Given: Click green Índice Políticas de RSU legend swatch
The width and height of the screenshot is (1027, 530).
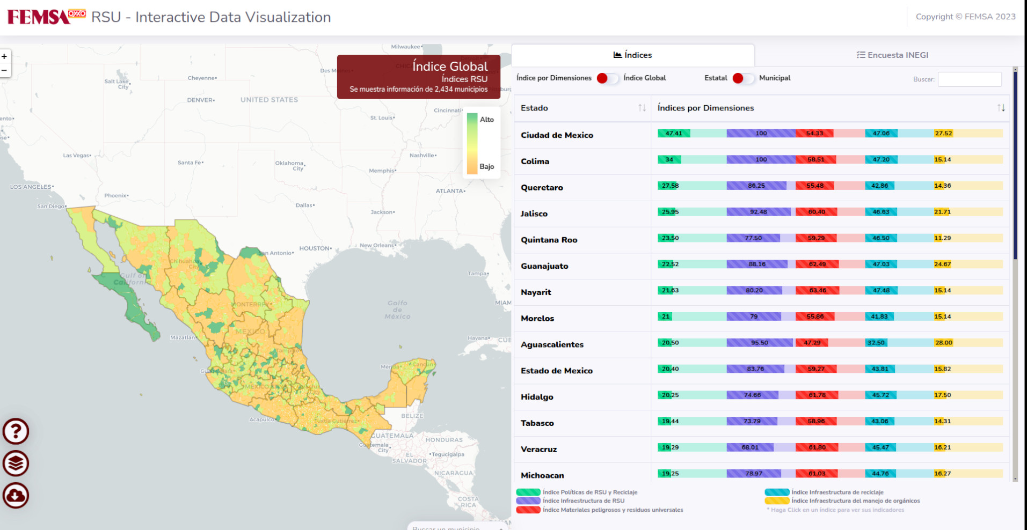Looking at the screenshot, I should 528,492.
